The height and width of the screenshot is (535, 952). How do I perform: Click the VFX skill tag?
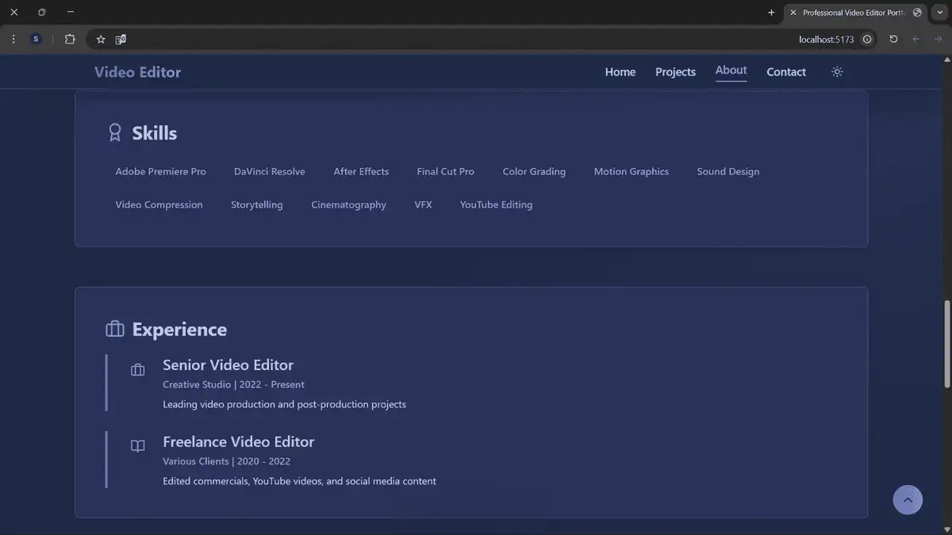click(x=424, y=204)
